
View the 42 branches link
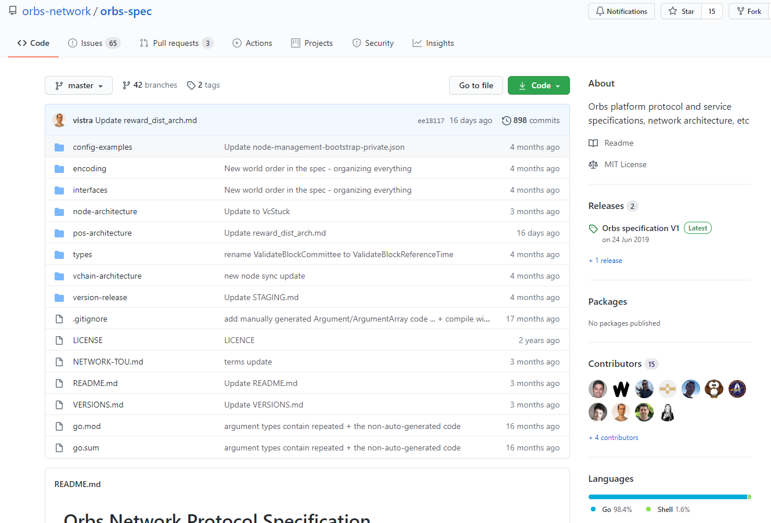click(x=150, y=85)
